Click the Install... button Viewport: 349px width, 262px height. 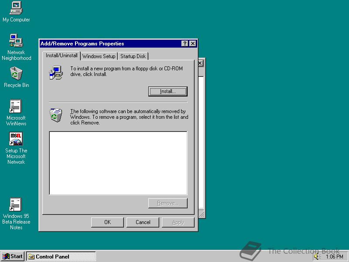(x=168, y=91)
